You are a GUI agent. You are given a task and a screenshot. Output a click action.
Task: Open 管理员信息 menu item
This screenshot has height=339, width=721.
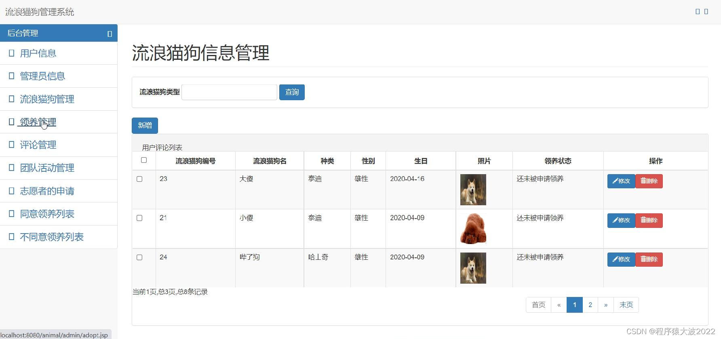click(42, 76)
